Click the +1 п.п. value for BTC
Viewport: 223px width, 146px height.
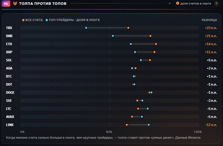point(212,76)
